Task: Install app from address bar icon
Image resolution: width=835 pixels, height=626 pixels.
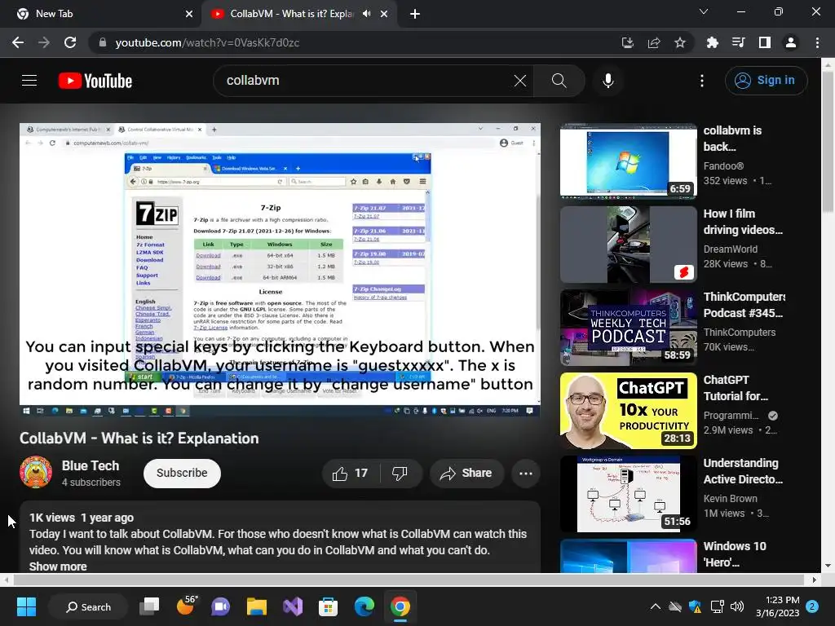Action: [x=627, y=42]
